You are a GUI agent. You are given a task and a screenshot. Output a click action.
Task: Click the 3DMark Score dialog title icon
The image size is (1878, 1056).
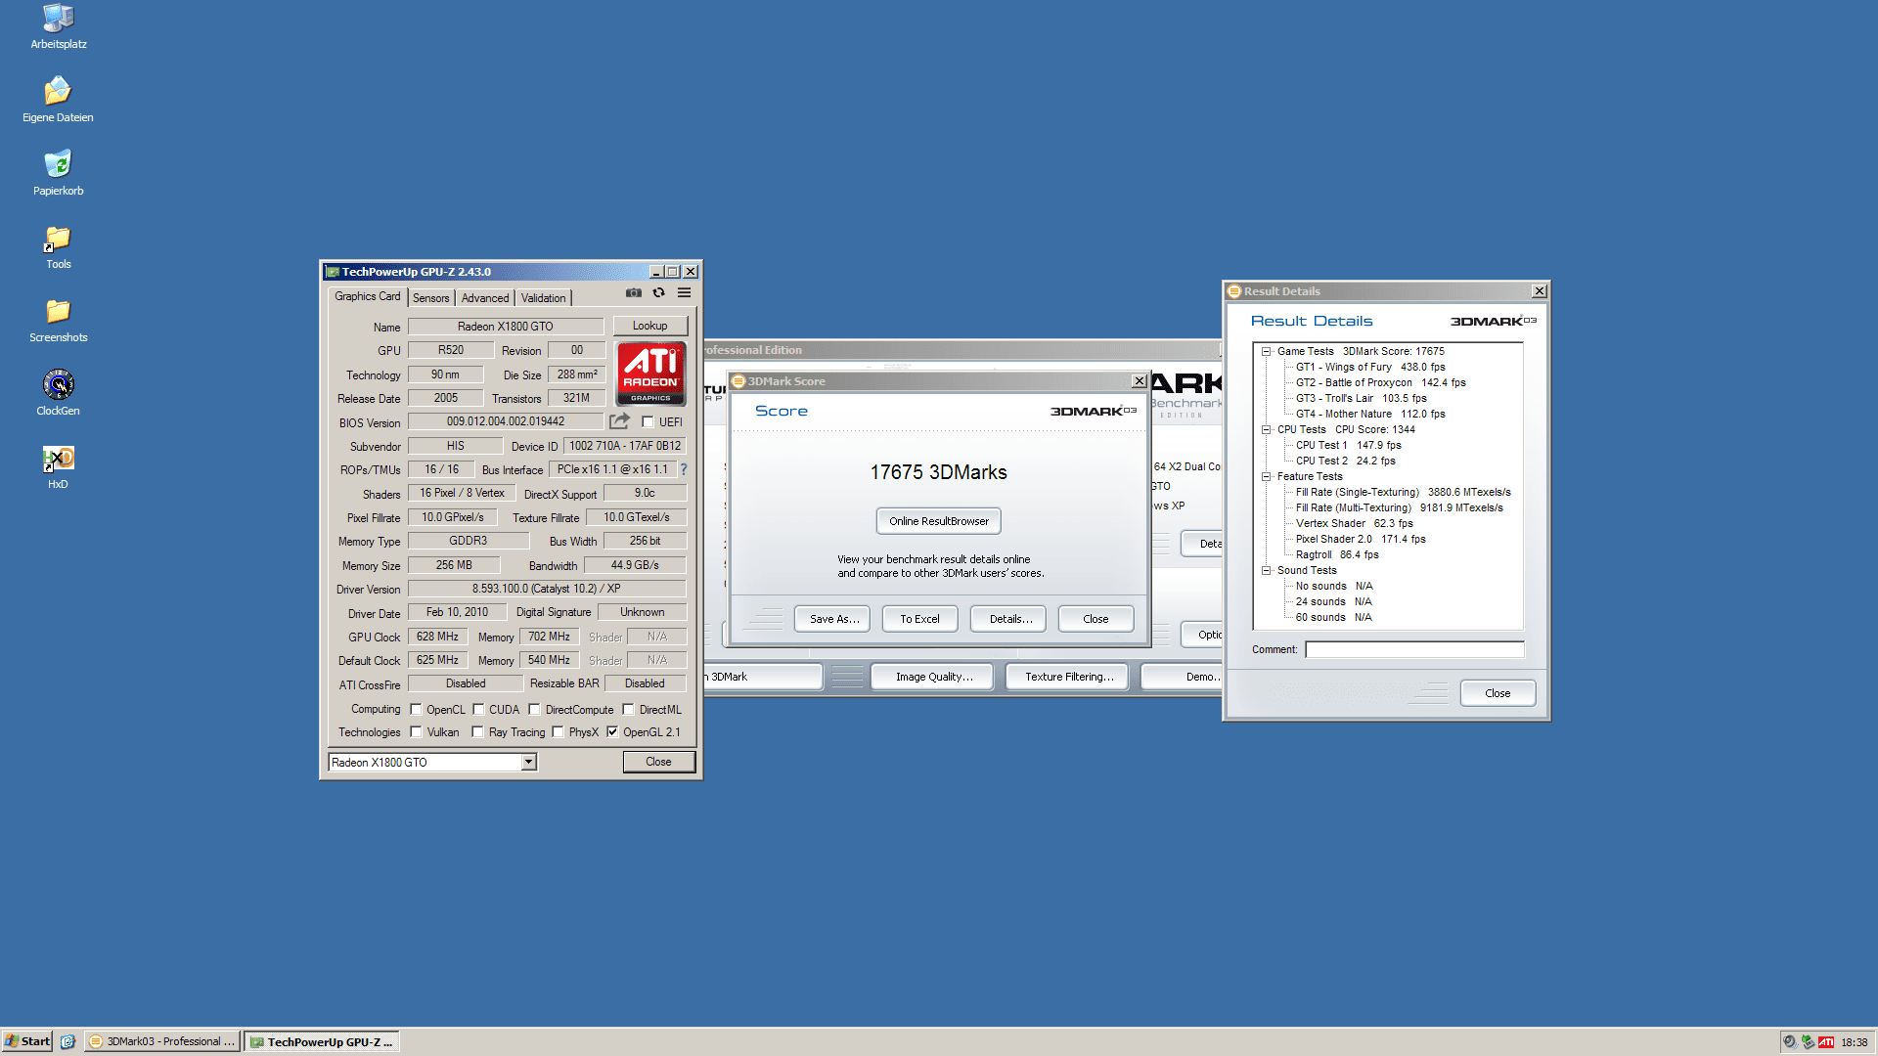coord(739,381)
